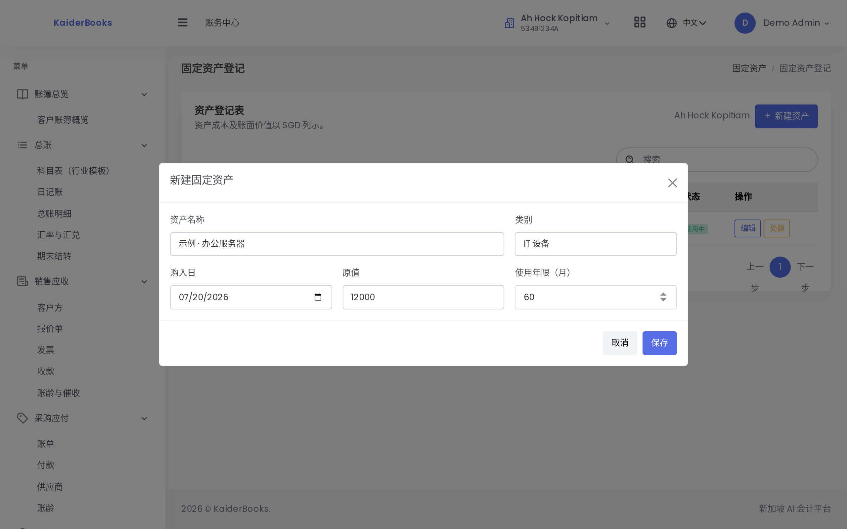Open 付款 in sidebar

coord(46,465)
